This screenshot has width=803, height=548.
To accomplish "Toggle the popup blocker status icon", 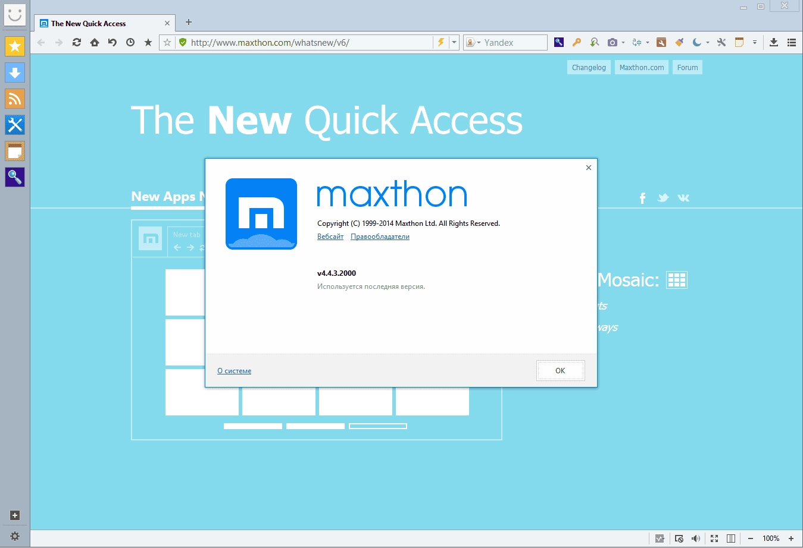I will tap(679, 538).
